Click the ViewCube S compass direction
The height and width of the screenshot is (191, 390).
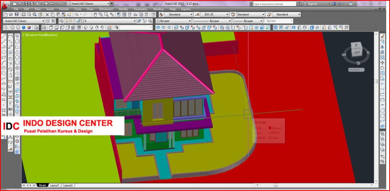click(358, 63)
